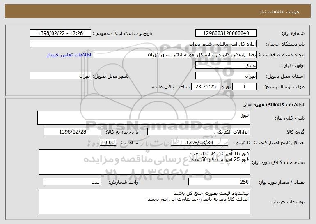Click the price validity date field 1398/03/30
Viewport: 316px width, 224px height.
[199, 143]
